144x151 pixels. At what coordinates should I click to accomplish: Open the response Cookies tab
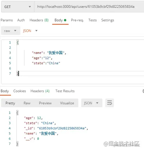[x=20, y=91]
